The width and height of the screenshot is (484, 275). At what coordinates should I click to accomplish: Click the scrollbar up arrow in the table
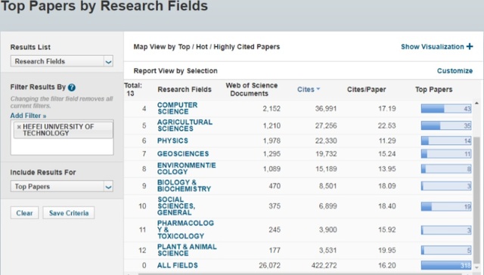(x=476, y=104)
